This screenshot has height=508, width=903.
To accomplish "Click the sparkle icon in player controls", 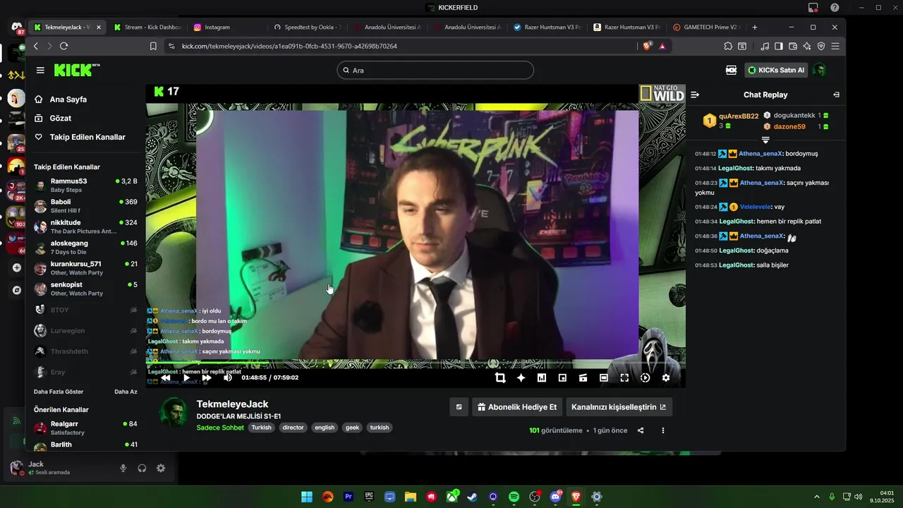I will [521, 377].
